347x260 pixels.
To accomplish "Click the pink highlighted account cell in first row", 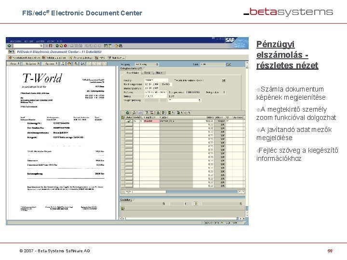I will [151, 121].
